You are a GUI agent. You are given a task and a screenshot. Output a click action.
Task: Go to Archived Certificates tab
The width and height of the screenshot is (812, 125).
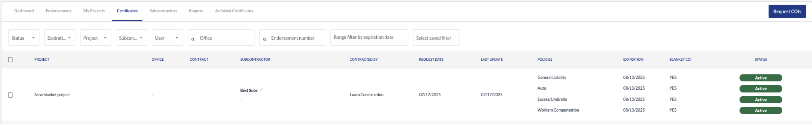coord(234,11)
